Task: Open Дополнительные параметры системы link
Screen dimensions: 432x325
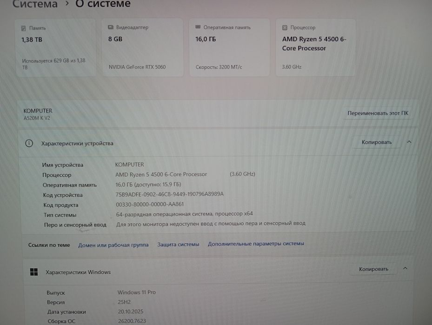Action: [256, 244]
